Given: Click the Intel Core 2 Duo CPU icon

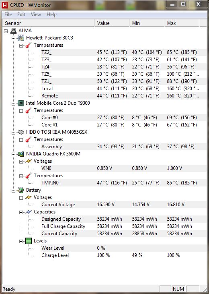Looking at the screenshot, I should point(21,103).
